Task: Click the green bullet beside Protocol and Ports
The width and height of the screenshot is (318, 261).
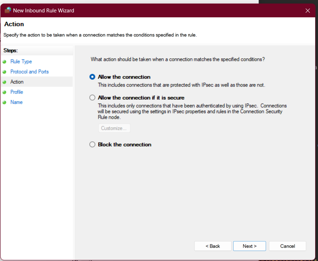Action: (x=4, y=72)
